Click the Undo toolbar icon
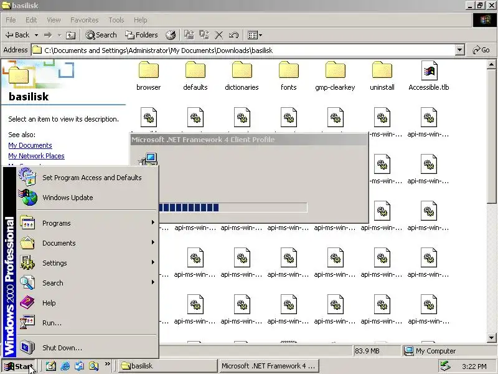The width and height of the screenshot is (498, 374). tap(234, 35)
